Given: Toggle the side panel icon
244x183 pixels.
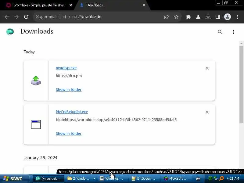Looking at the screenshot, I should tap(217, 17).
